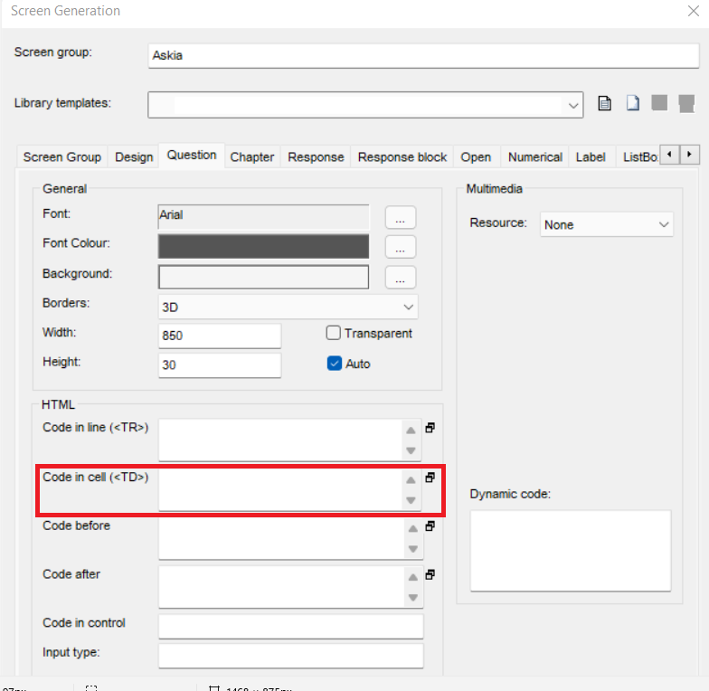Click the Input type input field
Screen dimensions: 709x691
click(x=291, y=656)
